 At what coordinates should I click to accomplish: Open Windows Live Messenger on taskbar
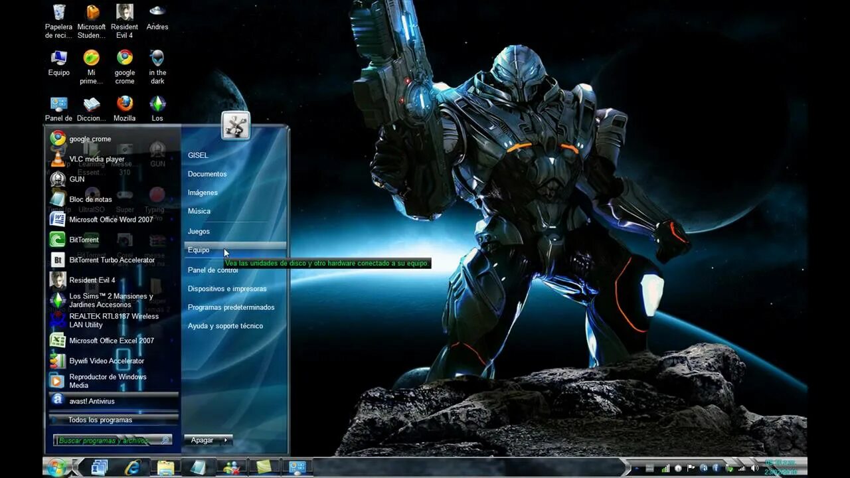pos(231,467)
